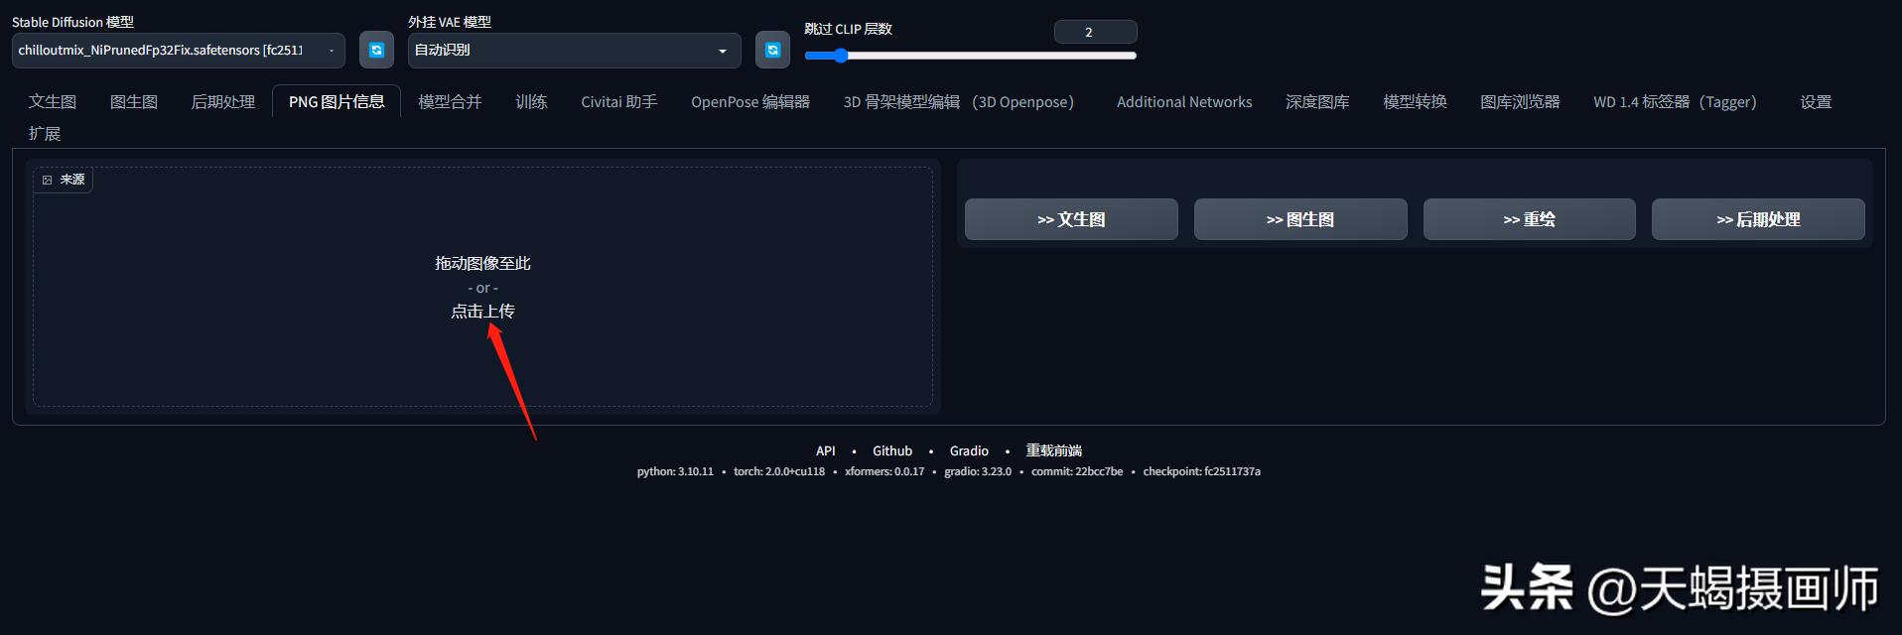Click the >> 重绘 button
The image size is (1902, 635).
[1530, 219]
